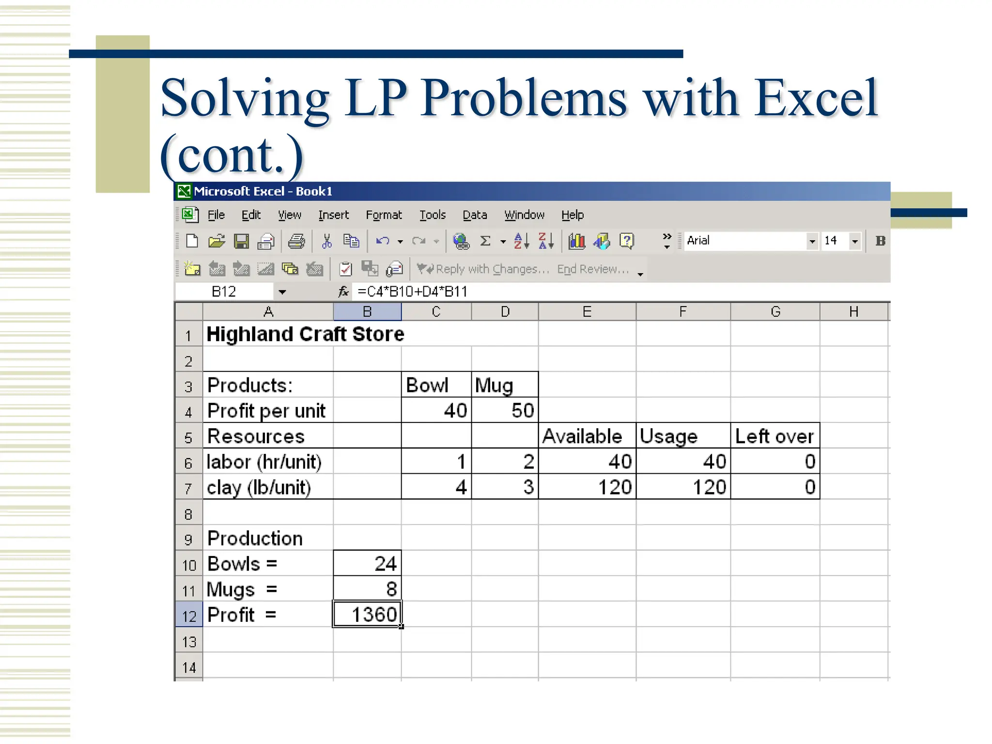Click the Delete Comment icon
This screenshot has width=992, height=744.
315,268
